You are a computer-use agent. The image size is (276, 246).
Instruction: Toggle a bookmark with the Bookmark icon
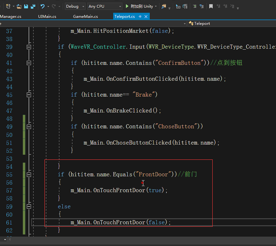coord(211,7)
